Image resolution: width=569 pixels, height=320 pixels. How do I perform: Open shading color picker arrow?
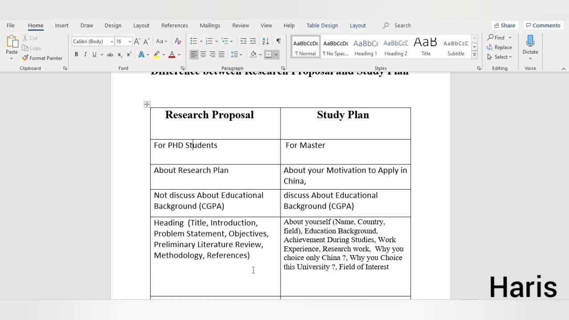click(x=260, y=55)
